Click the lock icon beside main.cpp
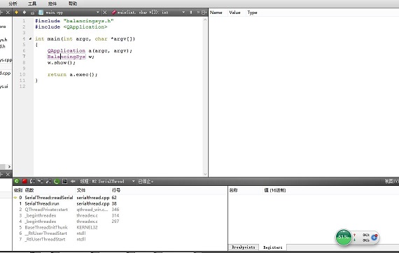The image size is (399, 253). click(x=33, y=13)
